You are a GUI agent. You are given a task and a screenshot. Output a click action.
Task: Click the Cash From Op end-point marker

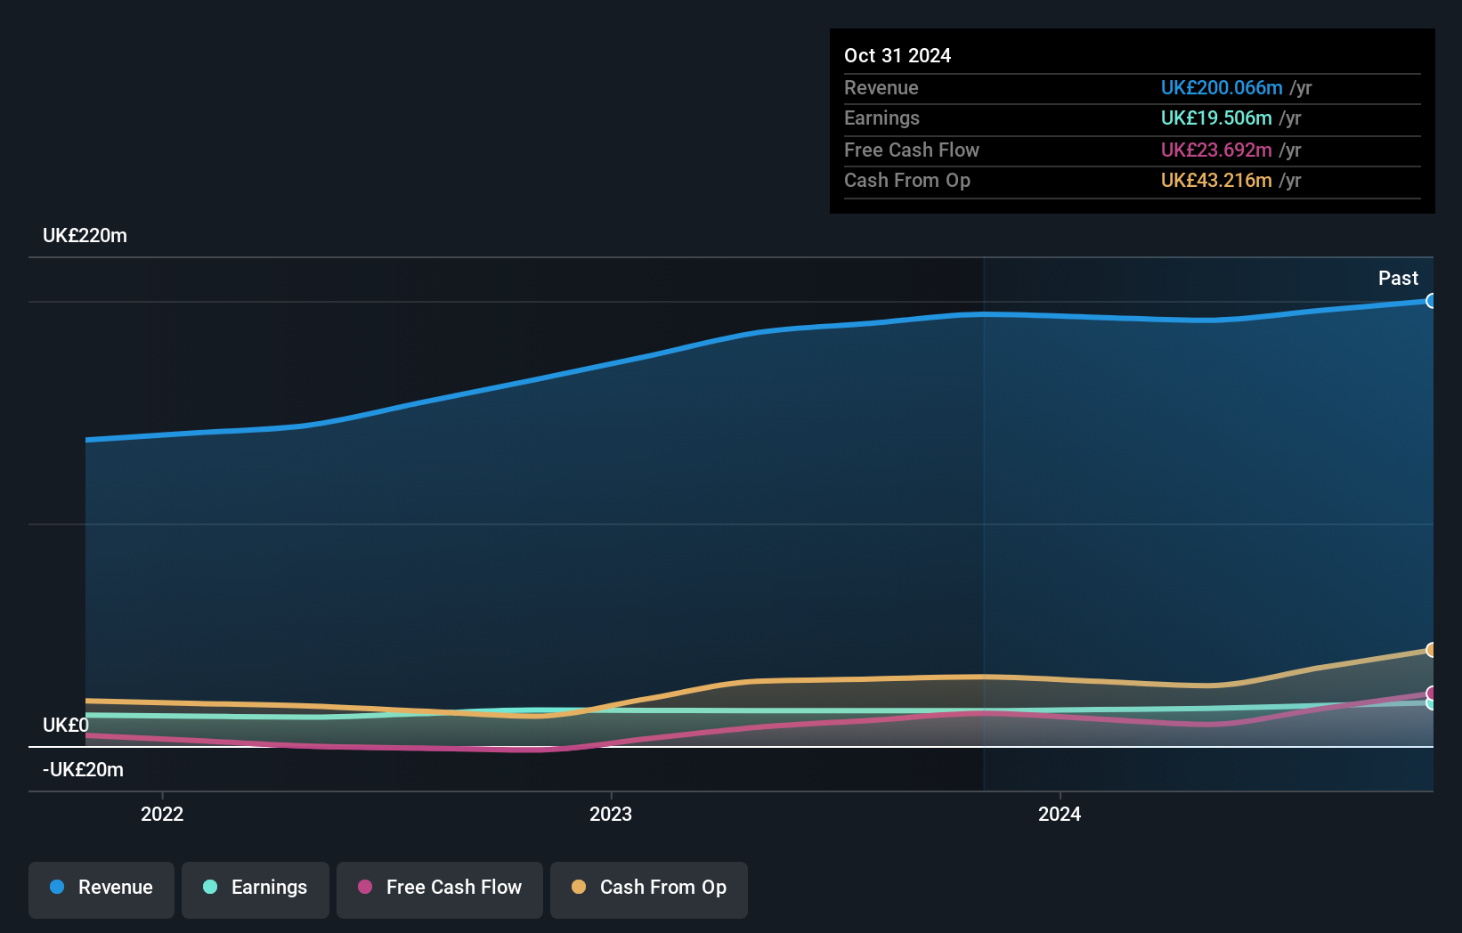(x=1431, y=650)
